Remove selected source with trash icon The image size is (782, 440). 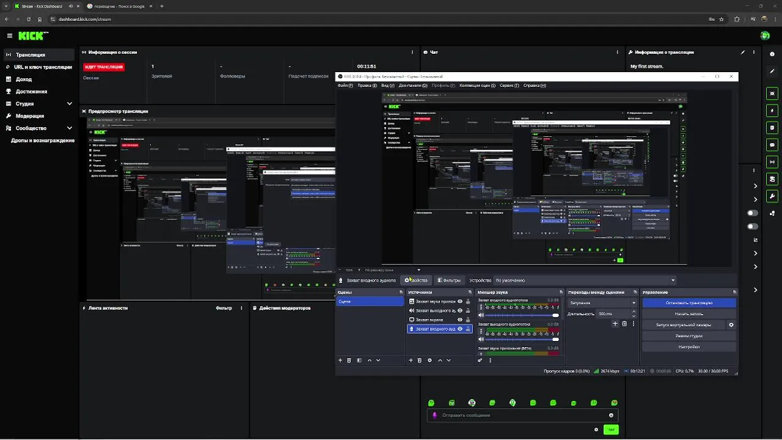[x=419, y=361]
